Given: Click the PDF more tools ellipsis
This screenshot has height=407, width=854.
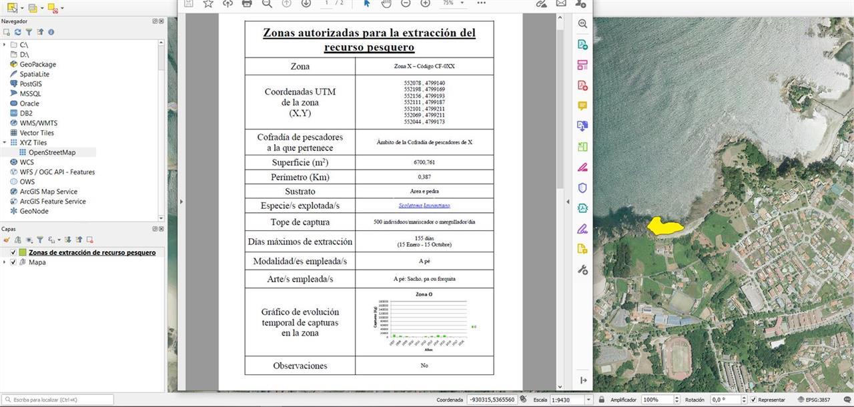Looking at the screenshot, I should click(482, 3).
